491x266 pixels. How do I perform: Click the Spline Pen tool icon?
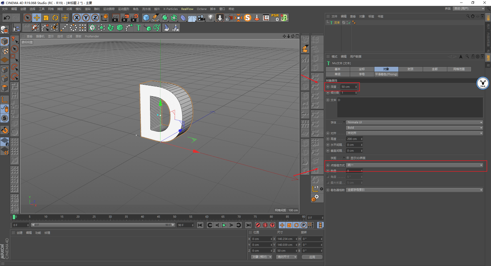click(155, 18)
